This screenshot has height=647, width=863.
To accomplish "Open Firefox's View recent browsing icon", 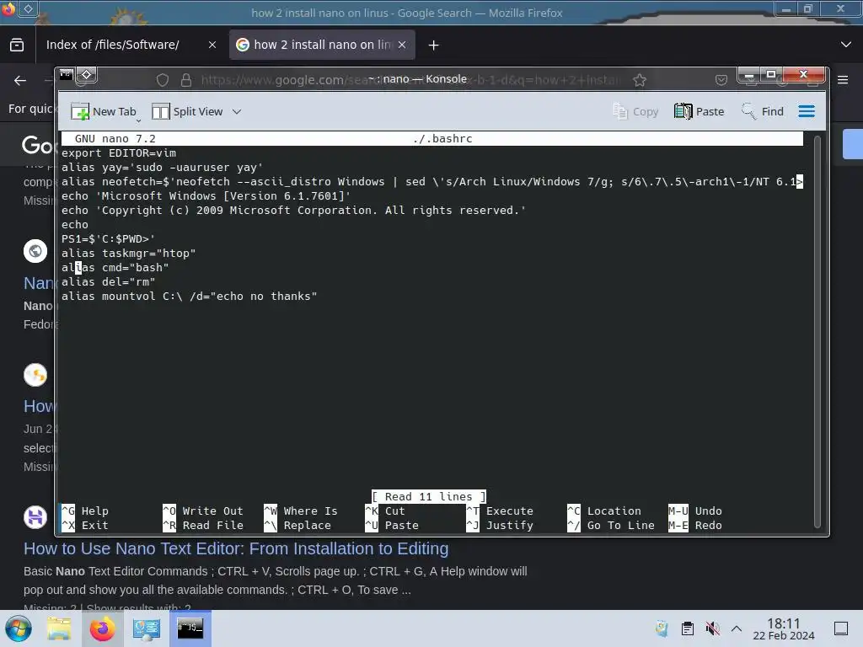I will 17,45.
